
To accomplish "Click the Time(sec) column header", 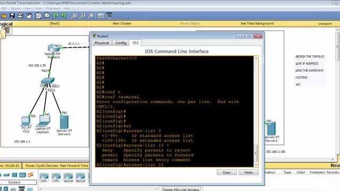I will (x=317, y=172).
